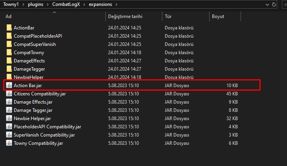Select the DamageTagger folder name
This screenshot has width=287, height=166.
(x=29, y=69)
